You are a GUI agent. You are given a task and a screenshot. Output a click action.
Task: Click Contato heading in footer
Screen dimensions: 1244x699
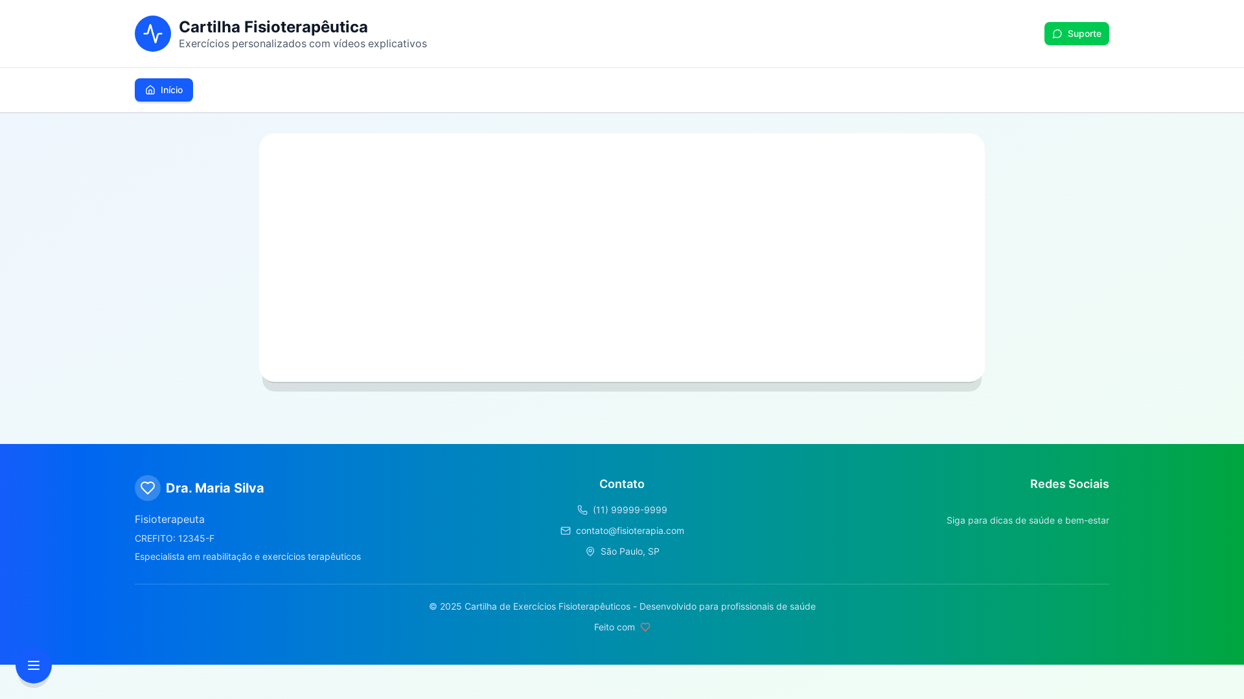(622, 484)
